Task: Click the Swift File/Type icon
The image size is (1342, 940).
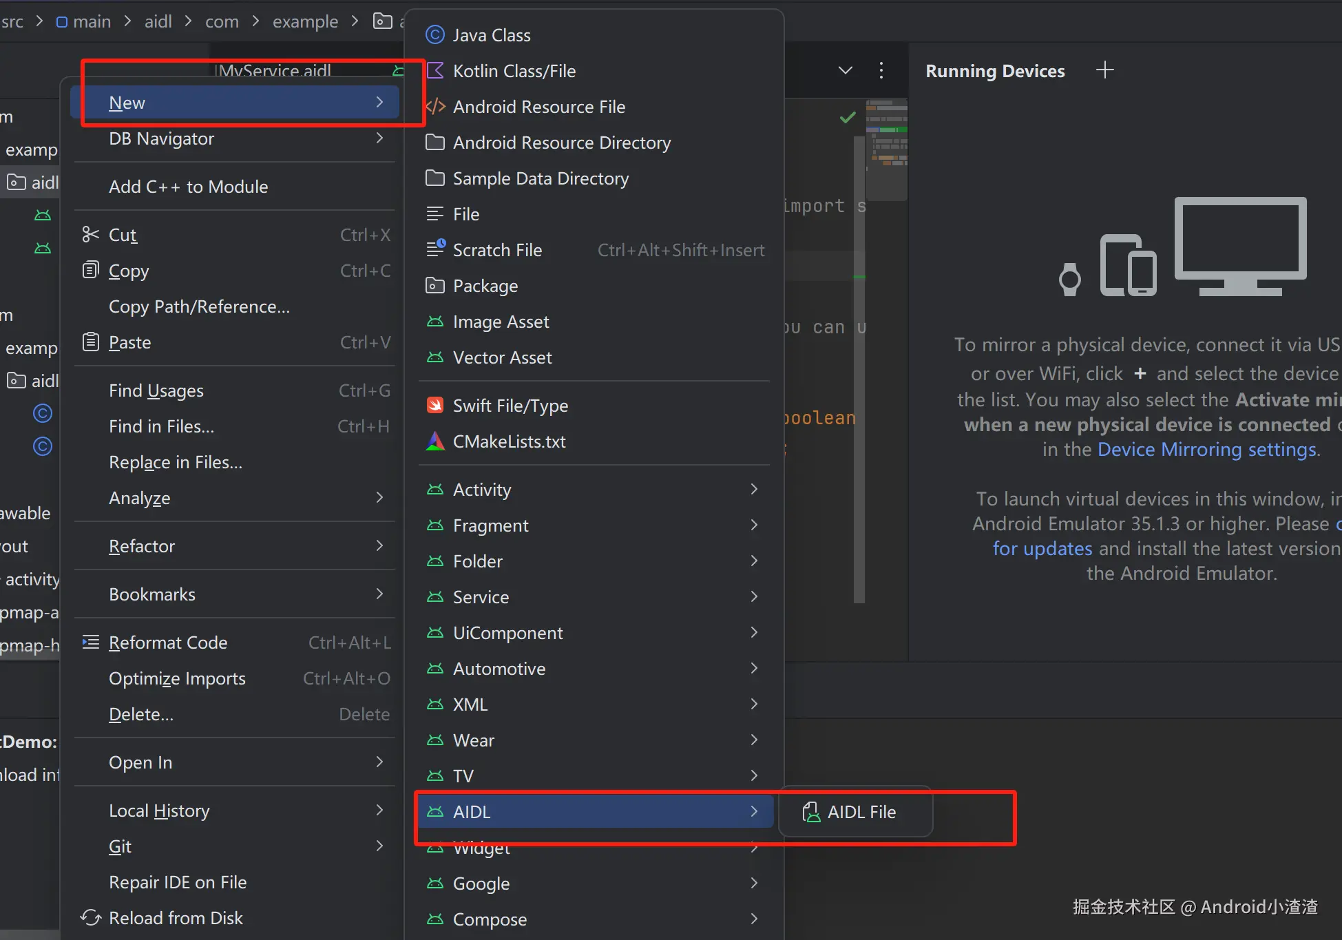Action: (x=434, y=406)
